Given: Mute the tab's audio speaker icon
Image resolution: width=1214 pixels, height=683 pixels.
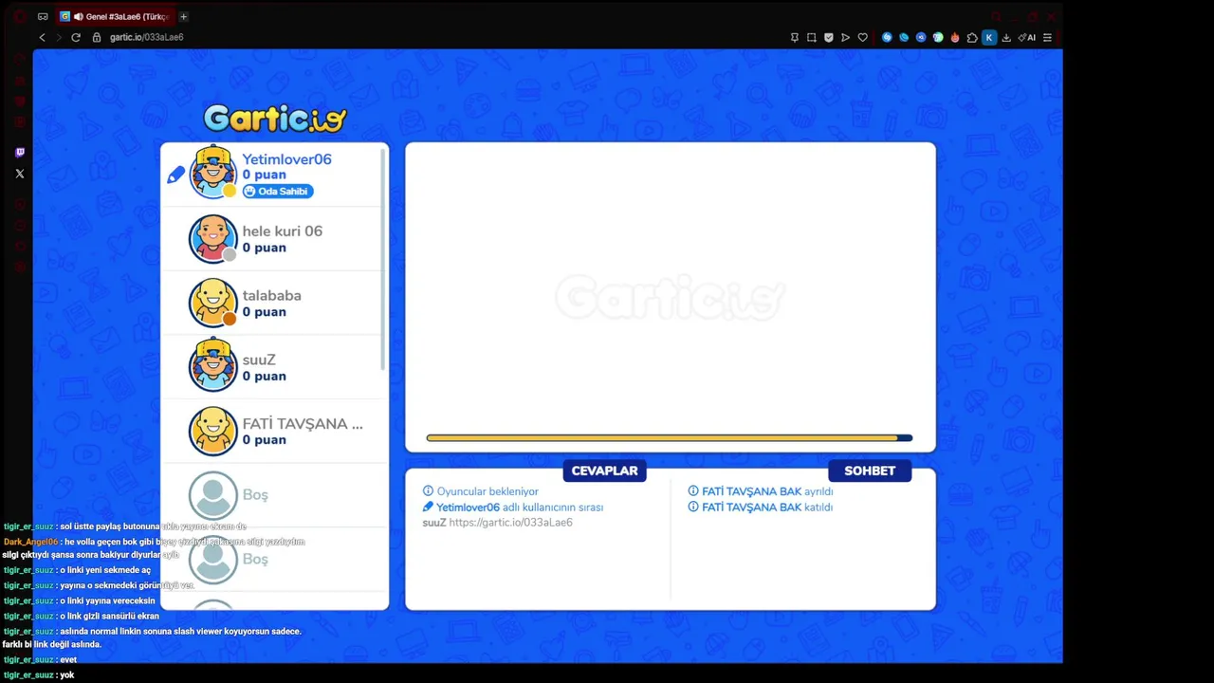Looking at the screenshot, I should (x=79, y=16).
